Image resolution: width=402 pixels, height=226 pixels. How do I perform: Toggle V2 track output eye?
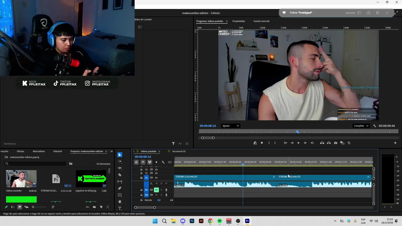click(156, 173)
